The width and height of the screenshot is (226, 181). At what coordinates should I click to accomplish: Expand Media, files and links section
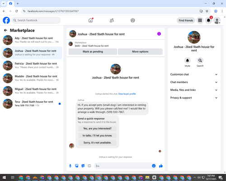click(194, 90)
